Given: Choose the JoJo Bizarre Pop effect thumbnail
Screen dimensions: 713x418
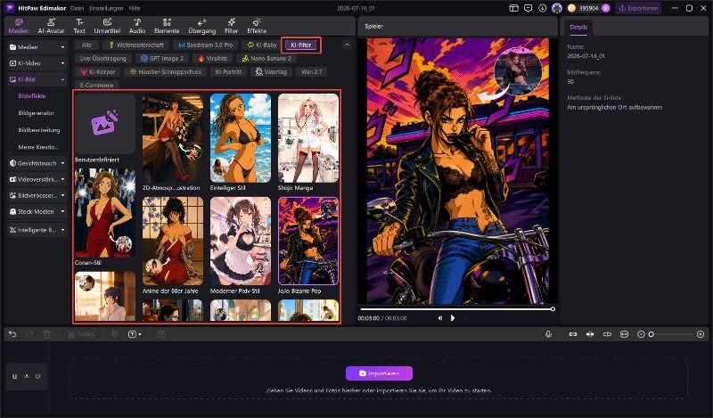Looking at the screenshot, I should point(308,241).
